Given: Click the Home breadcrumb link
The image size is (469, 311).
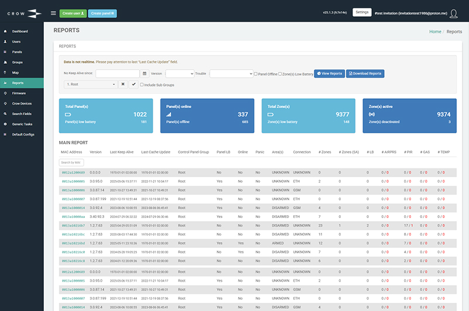Looking at the screenshot, I should click(x=435, y=32).
